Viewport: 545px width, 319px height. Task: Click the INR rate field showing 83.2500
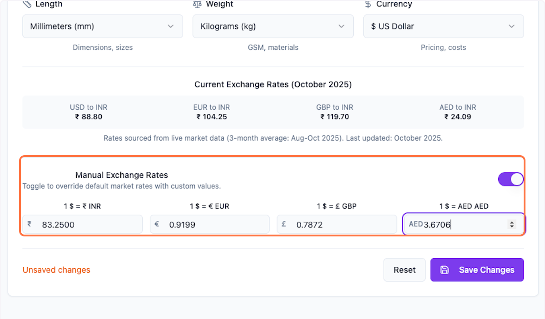coord(86,225)
